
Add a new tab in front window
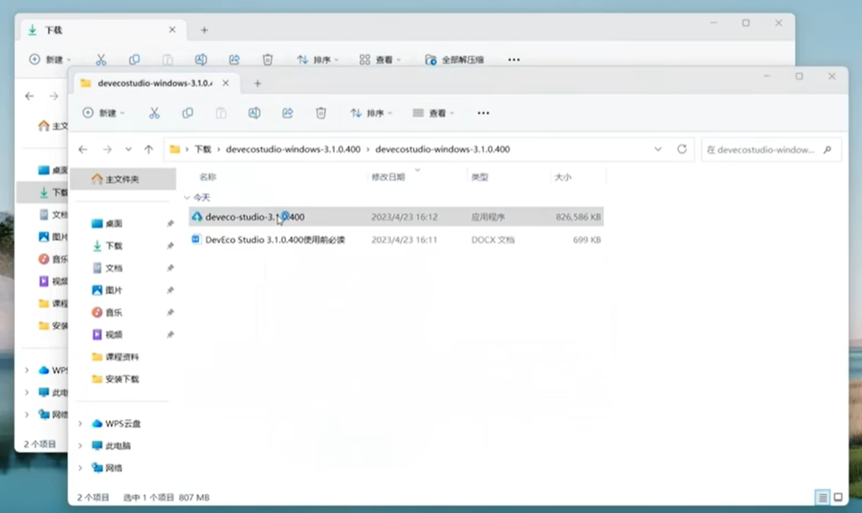click(258, 84)
